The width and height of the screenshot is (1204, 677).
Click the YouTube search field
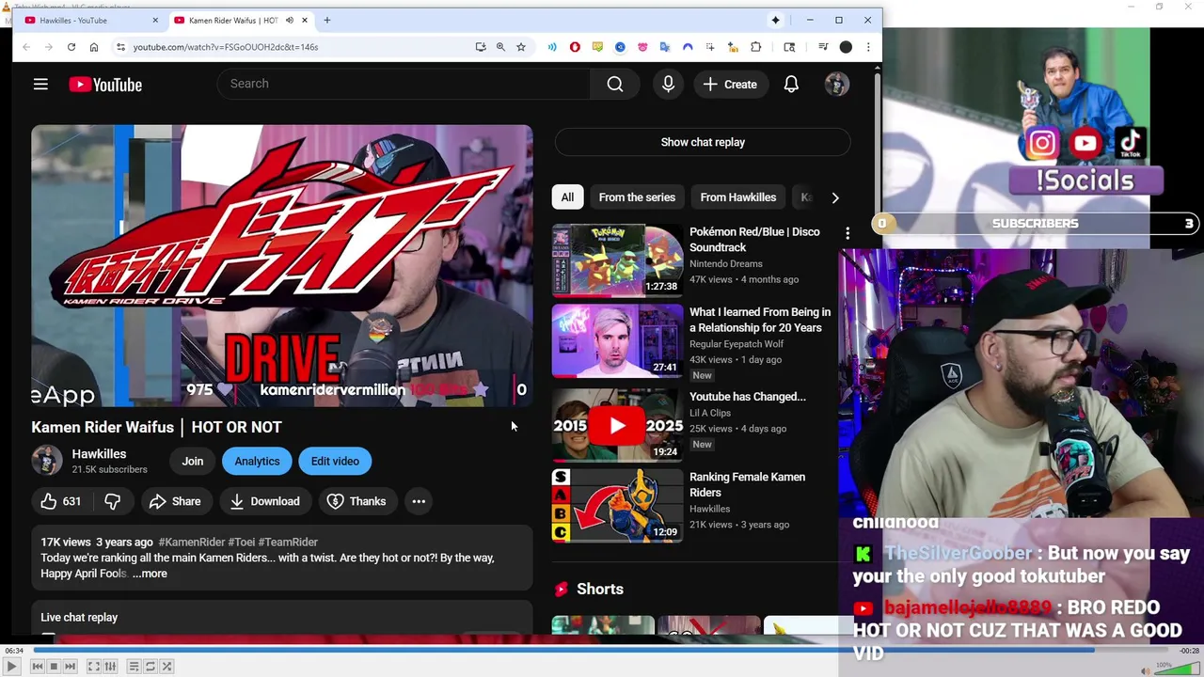[x=404, y=85]
